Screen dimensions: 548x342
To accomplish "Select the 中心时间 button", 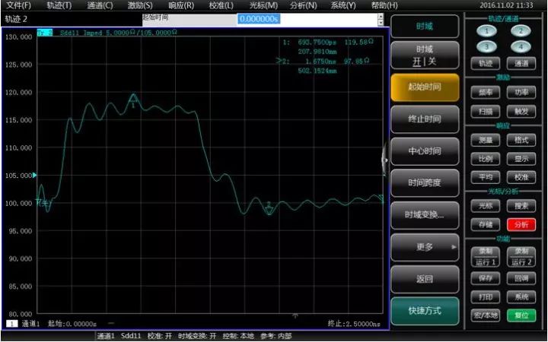I will pyautogui.click(x=425, y=151).
